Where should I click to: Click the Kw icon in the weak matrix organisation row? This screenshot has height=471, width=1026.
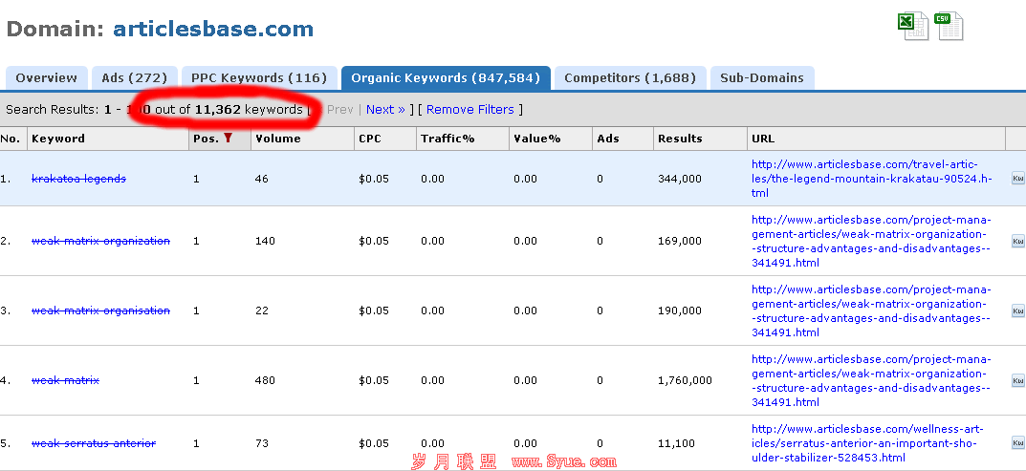[x=1017, y=311]
